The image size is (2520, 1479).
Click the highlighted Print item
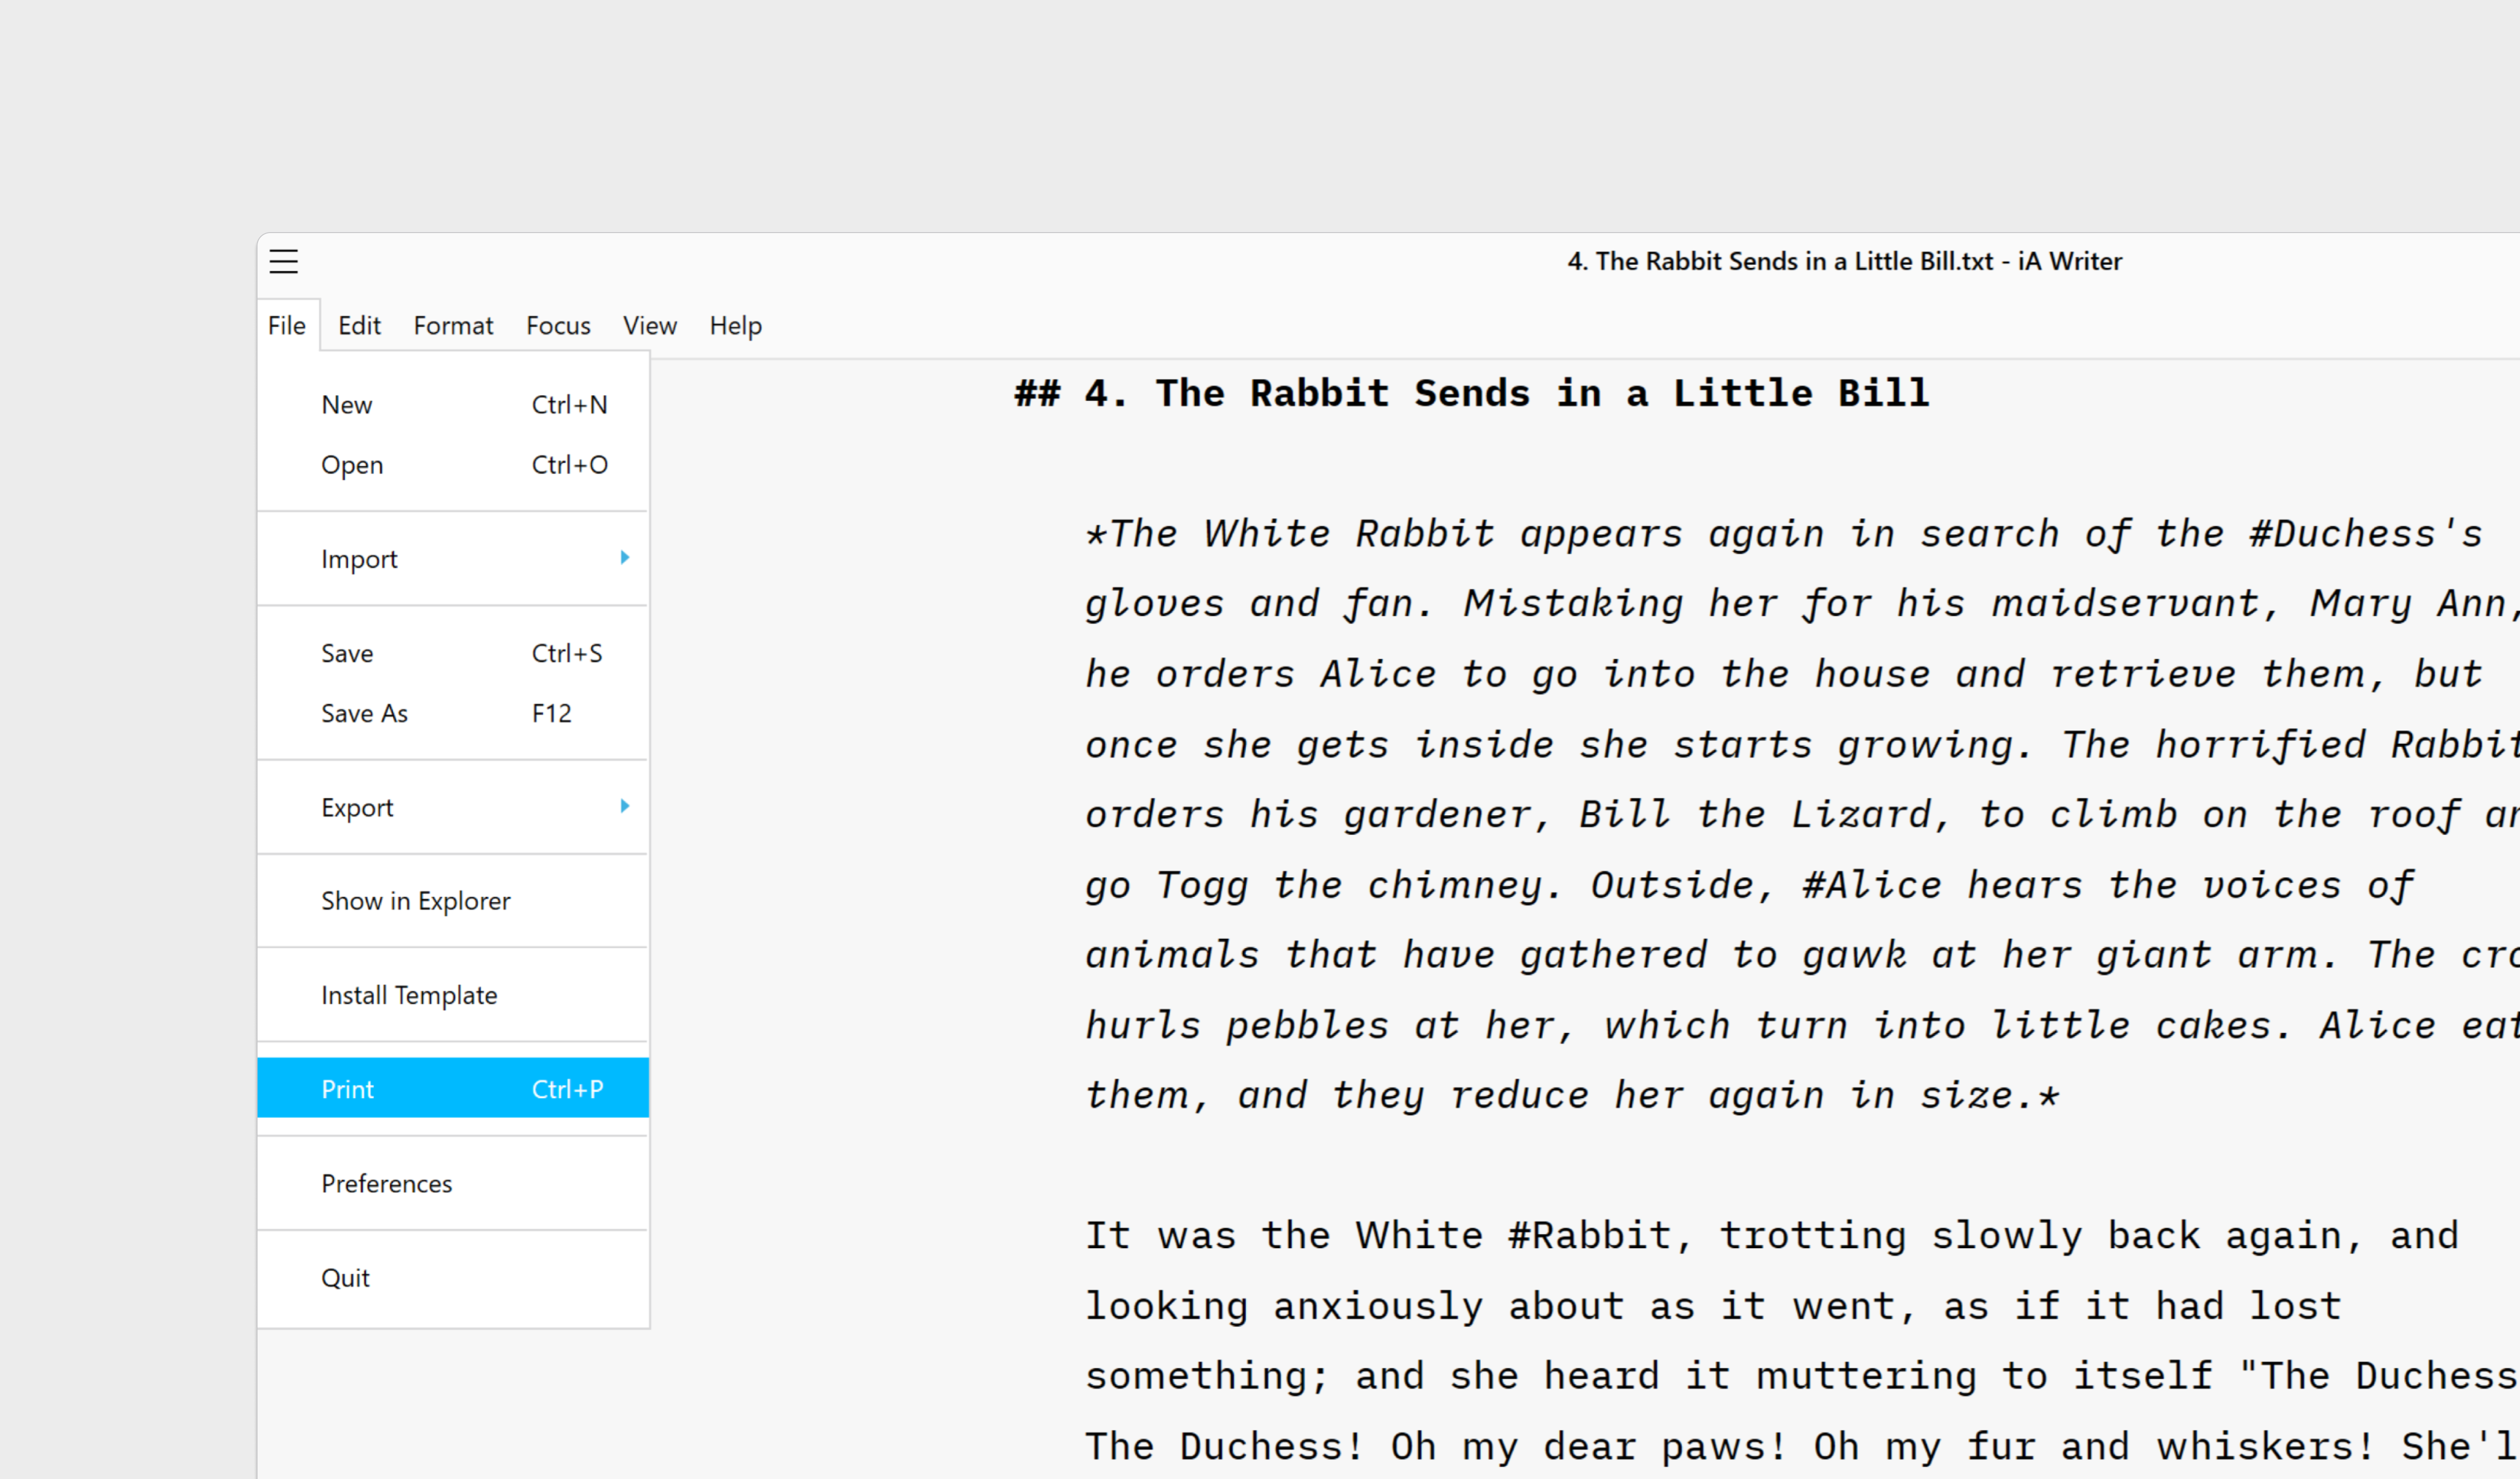coord(453,1088)
